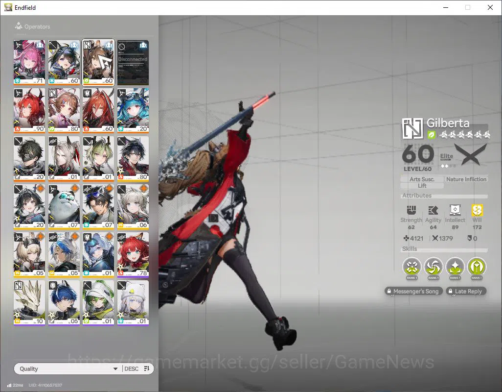Select the long red-haired operator level 60

click(98, 110)
